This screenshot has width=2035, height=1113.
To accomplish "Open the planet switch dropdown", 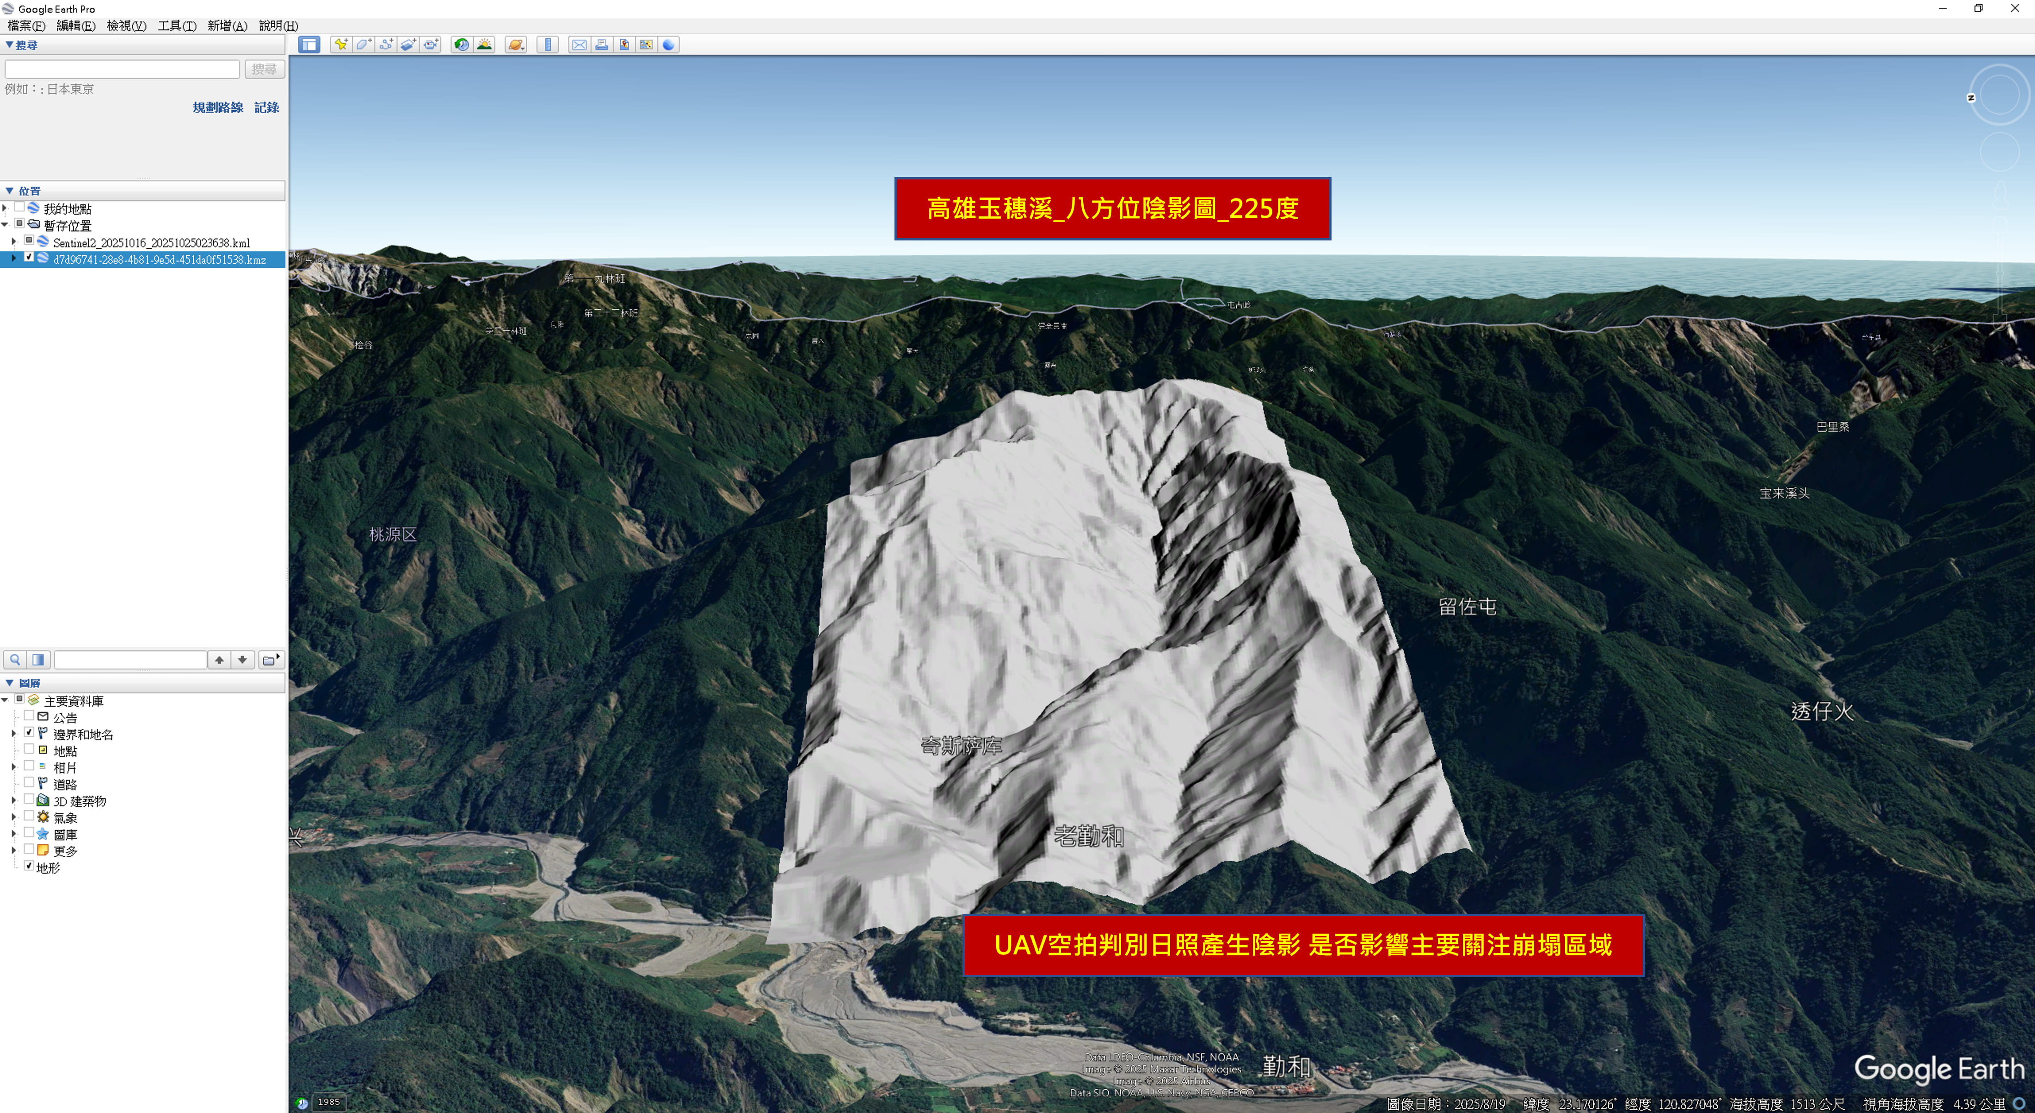I will click(516, 45).
